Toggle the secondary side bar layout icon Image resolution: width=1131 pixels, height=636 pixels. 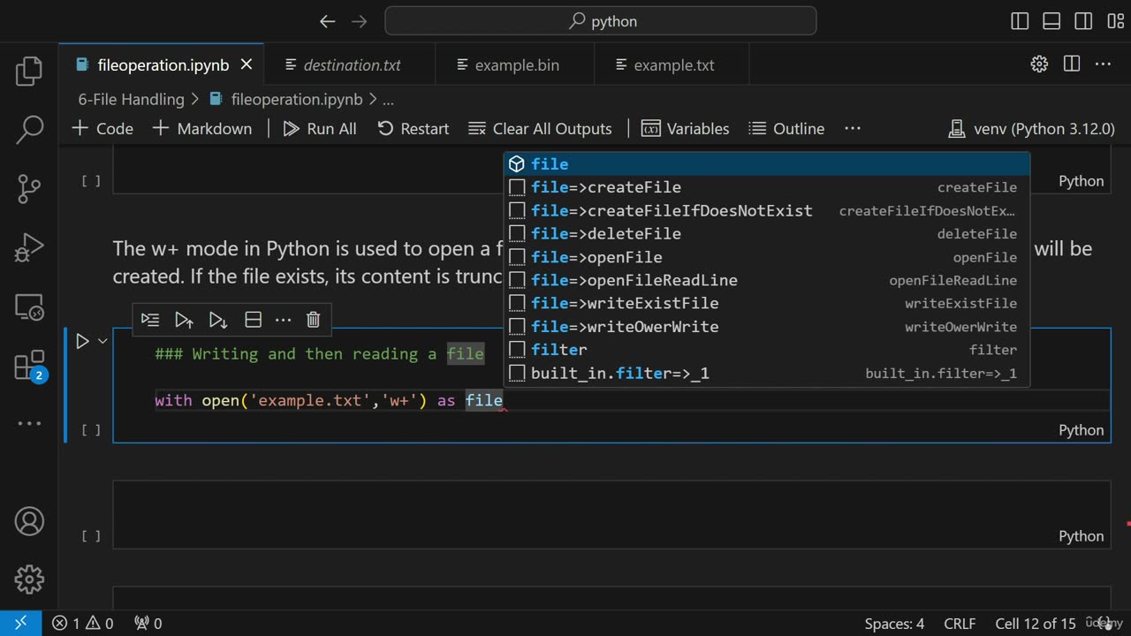(1083, 21)
